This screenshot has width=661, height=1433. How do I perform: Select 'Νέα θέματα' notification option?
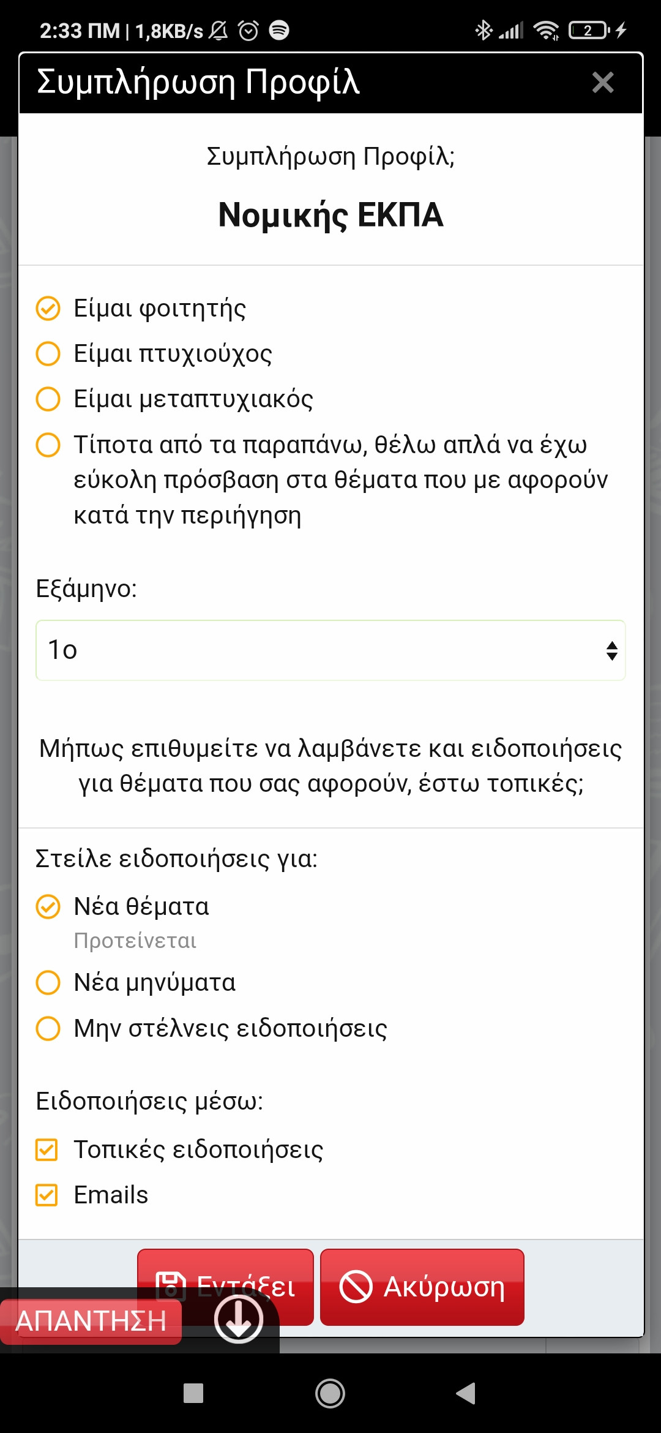click(48, 907)
